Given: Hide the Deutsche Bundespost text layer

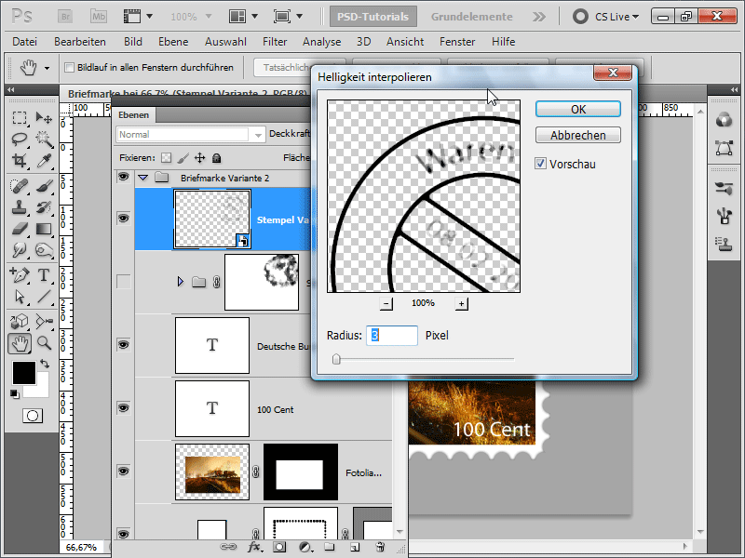Looking at the screenshot, I should (124, 344).
